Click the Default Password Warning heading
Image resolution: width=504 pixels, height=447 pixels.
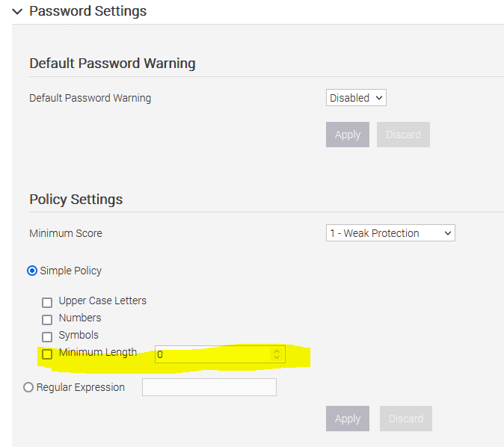[112, 64]
